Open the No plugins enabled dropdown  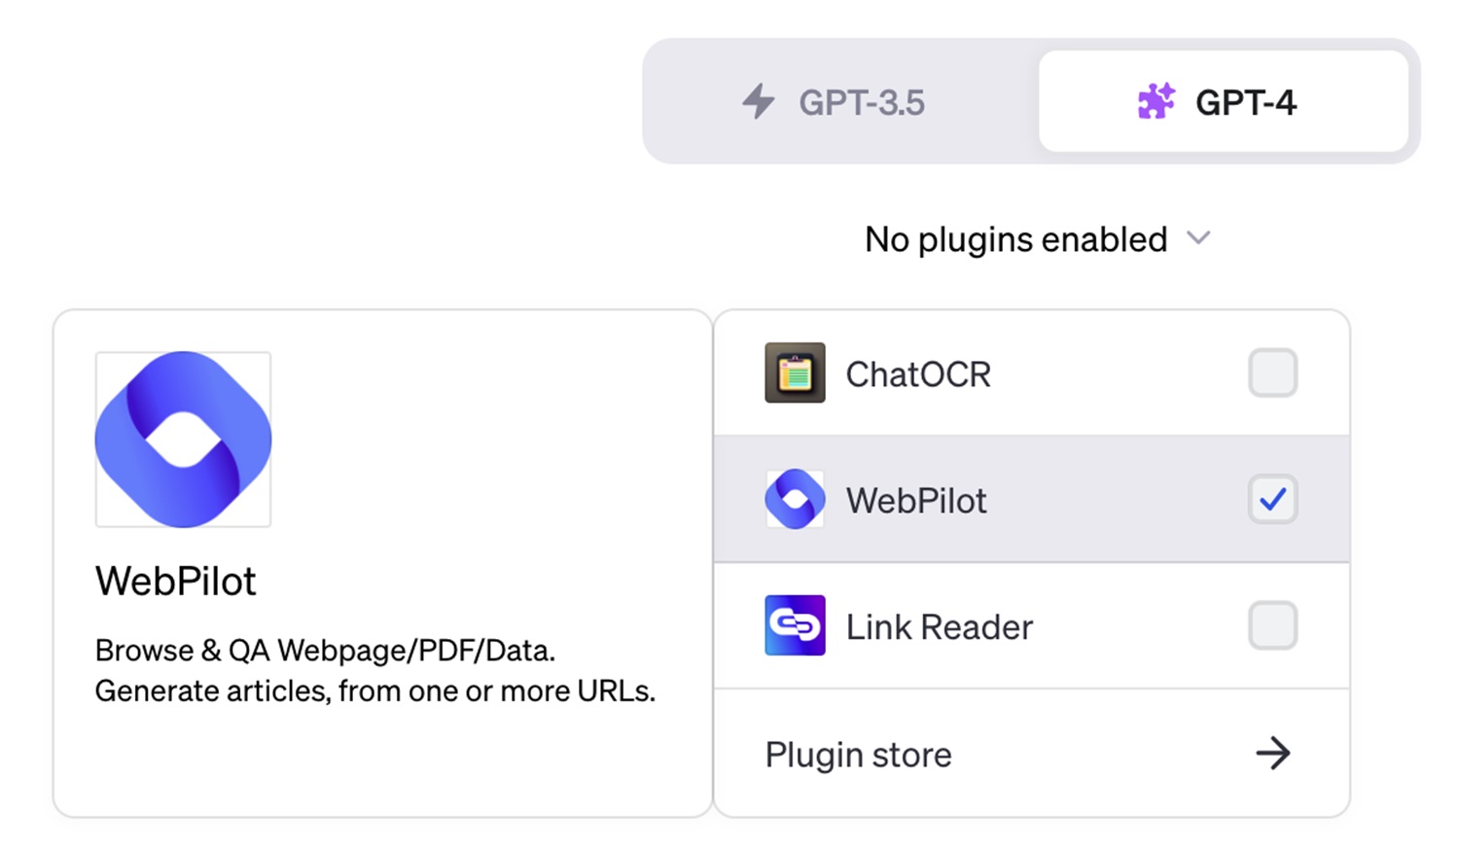click(x=1038, y=239)
